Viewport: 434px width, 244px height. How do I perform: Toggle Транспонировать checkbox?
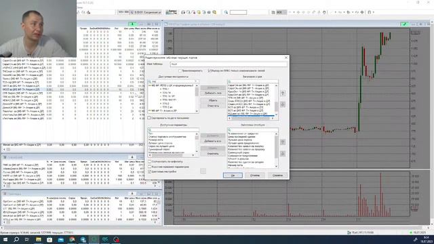tap(180, 70)
